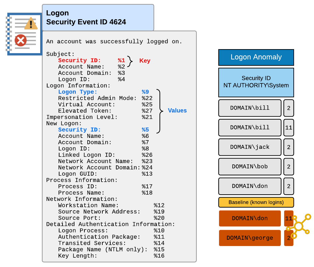Screen dimensions: 314x267
Task: Click logon type 11 beside grey DOMAIN\bill
Action: click(288, 128)
